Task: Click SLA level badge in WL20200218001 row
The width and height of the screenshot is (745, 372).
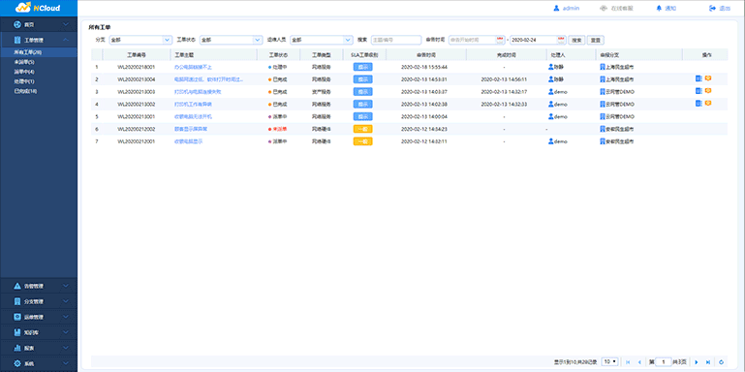Action: click(362, 67)
